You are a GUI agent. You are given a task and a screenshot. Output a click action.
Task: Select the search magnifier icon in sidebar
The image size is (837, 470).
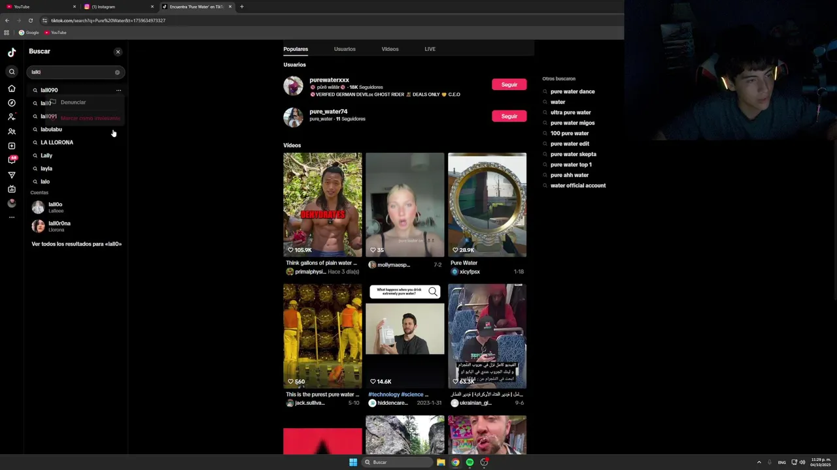(12, 72)
